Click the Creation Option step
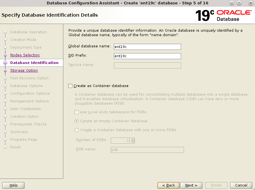Screen dimensions: 255x190 click(24, 116)
